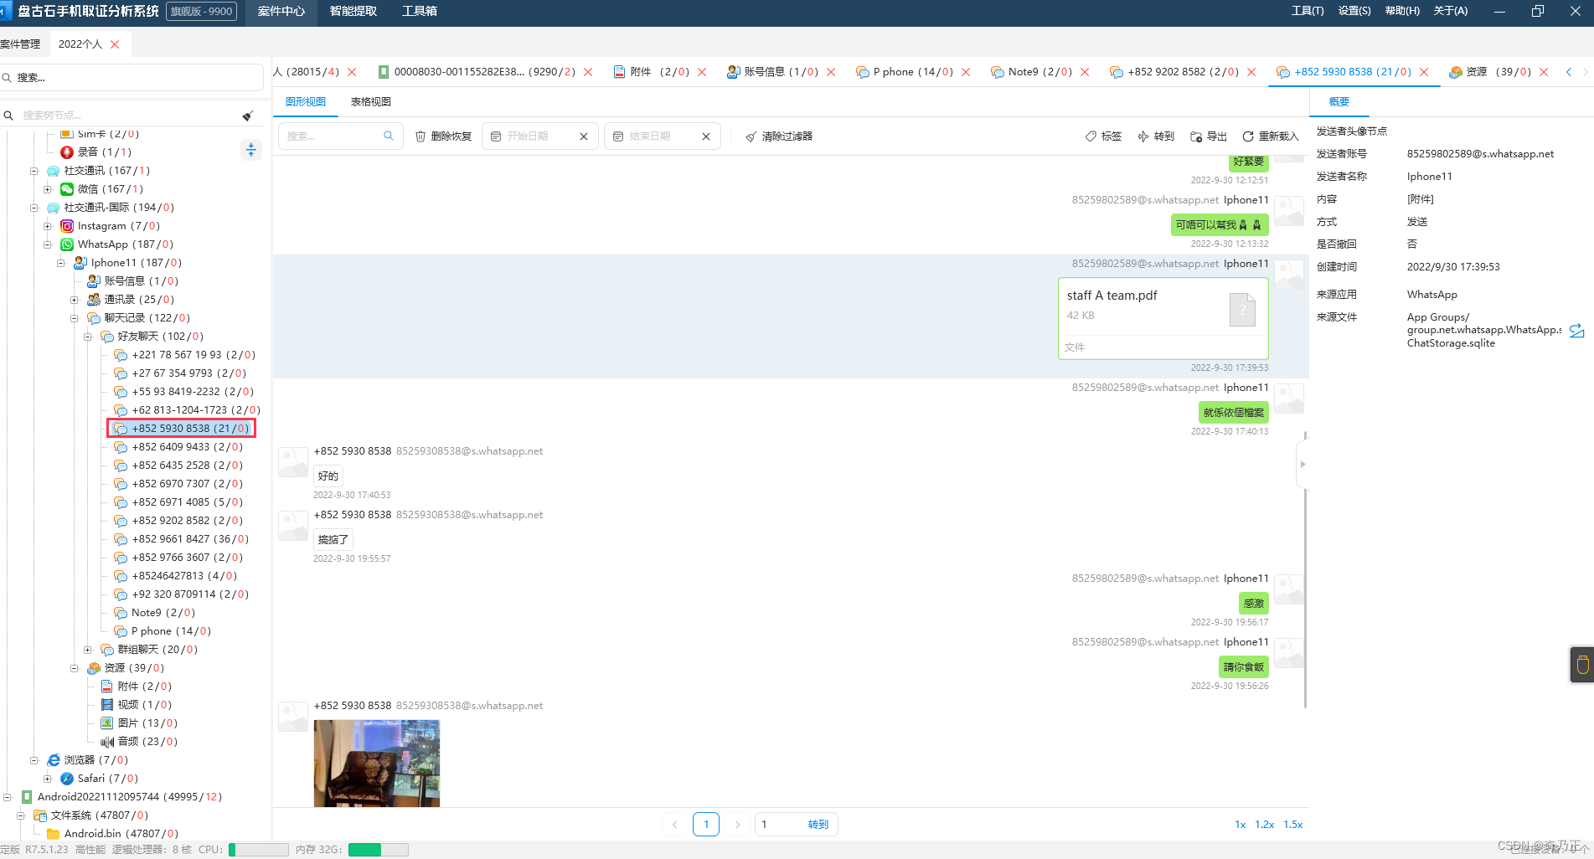The image size is (1594, 859).
Task: Click the 转到 page jump button
Action: tap(818, 825)
